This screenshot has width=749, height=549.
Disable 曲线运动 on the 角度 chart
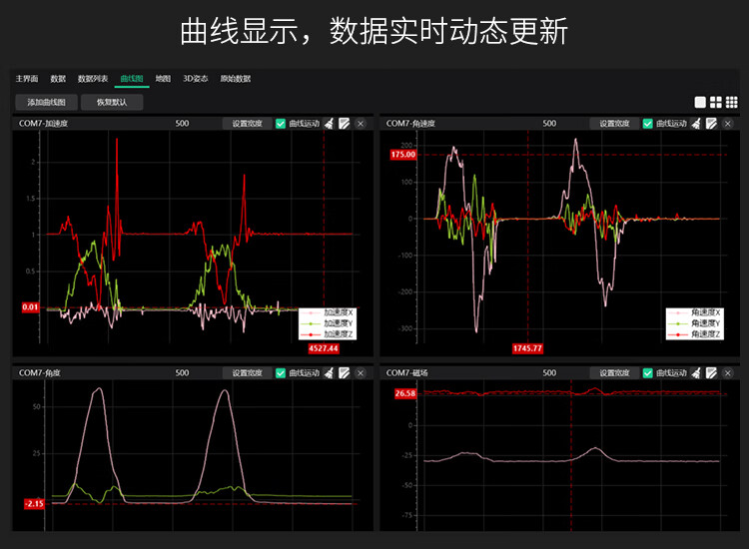[281, 373]
